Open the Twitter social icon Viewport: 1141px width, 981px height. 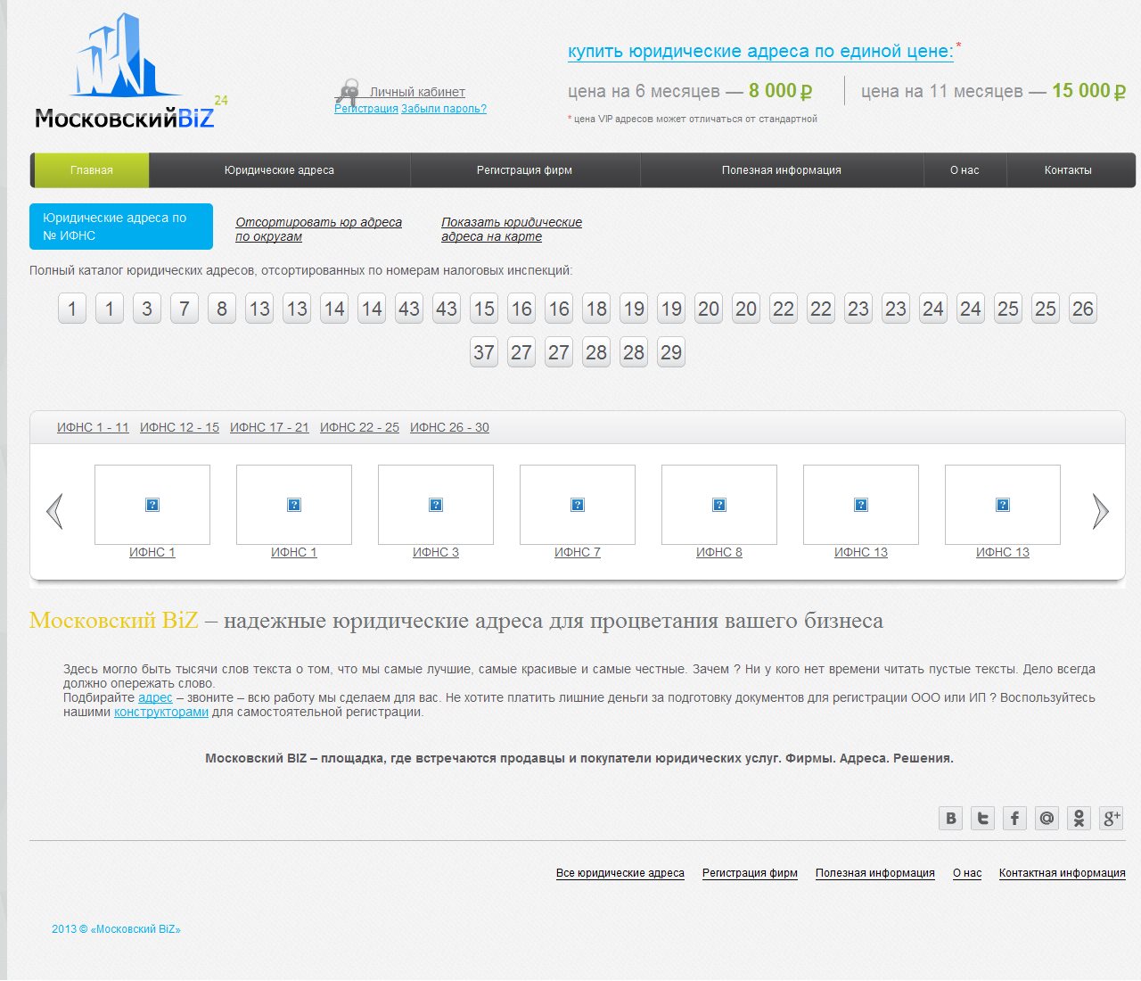point(983,818)
